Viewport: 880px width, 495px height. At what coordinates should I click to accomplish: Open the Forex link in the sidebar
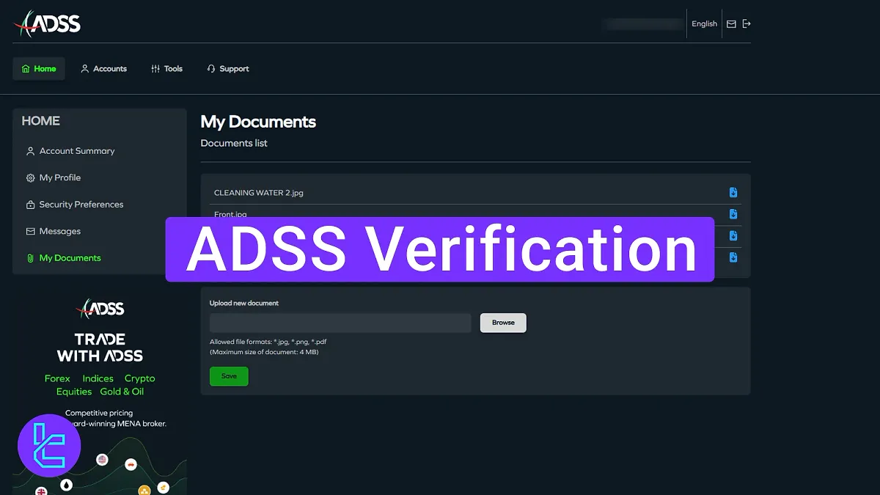click(57, 378)
